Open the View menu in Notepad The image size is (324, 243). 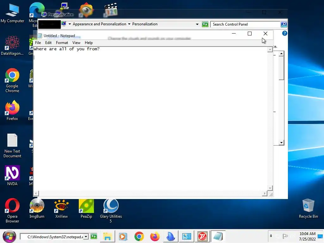pos(76,43)
